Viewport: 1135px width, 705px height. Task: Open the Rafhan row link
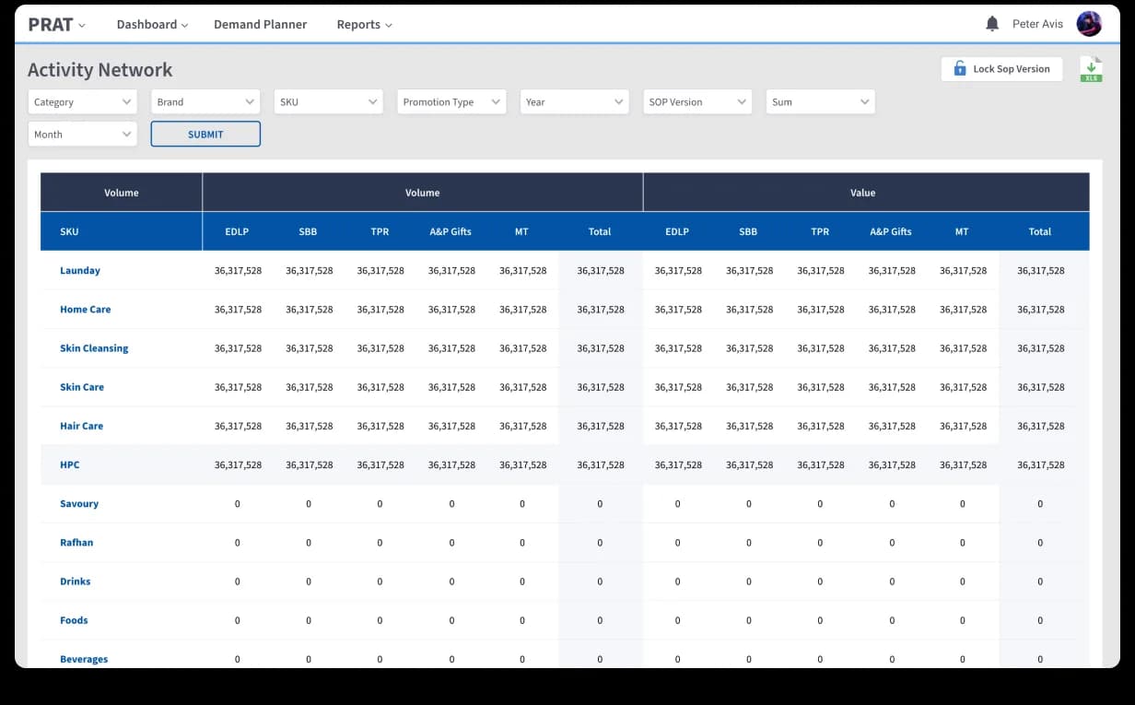[x=76, y=543]
